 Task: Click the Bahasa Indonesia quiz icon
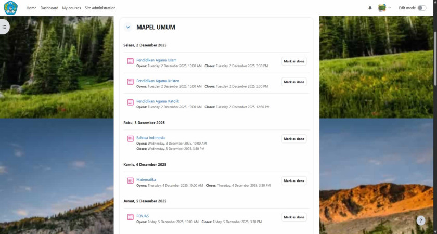click(x=131, y=139)
